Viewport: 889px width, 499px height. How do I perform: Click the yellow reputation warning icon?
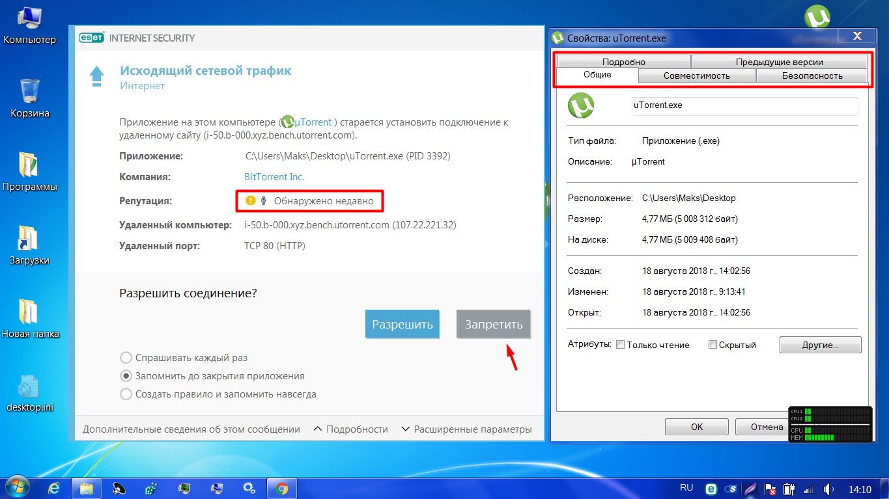coord(251,201)
